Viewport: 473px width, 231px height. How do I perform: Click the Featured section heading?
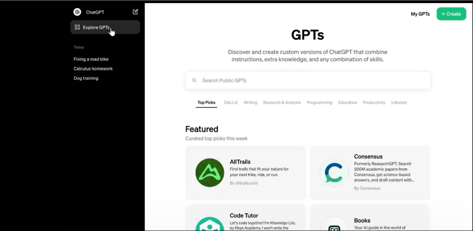coord(201,129)
